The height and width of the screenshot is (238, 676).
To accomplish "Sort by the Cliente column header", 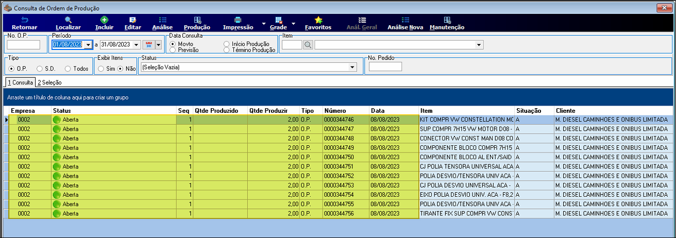I will (614, 111).
